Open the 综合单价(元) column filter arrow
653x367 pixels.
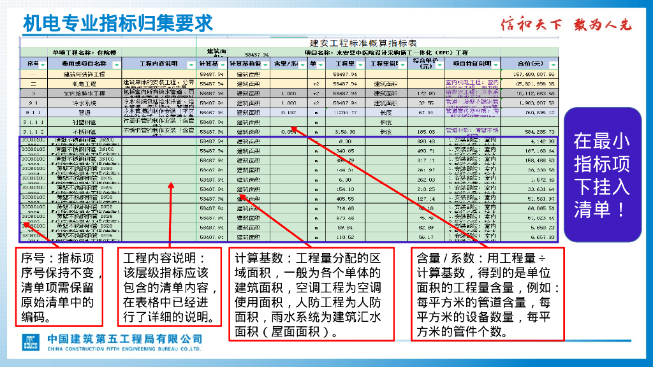click(x=440, y=64)
